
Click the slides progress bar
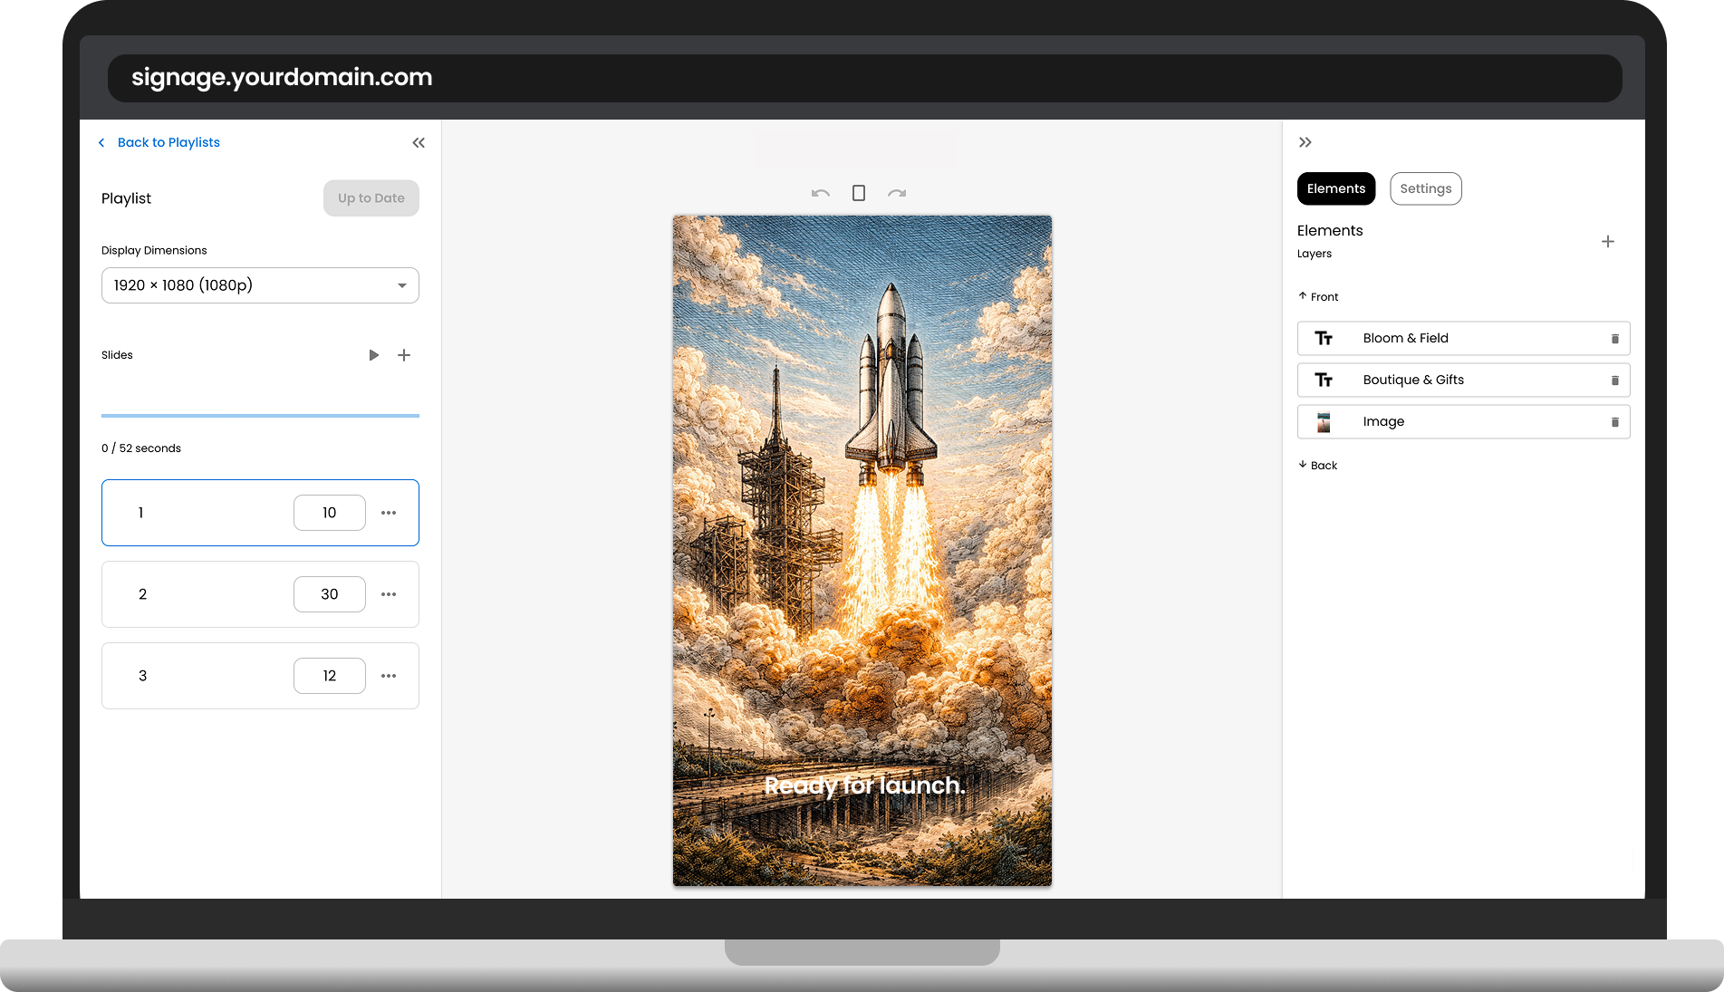pos(260,416)
